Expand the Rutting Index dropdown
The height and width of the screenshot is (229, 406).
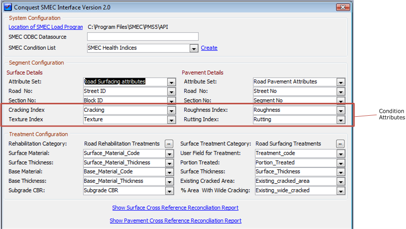point(341,120)
